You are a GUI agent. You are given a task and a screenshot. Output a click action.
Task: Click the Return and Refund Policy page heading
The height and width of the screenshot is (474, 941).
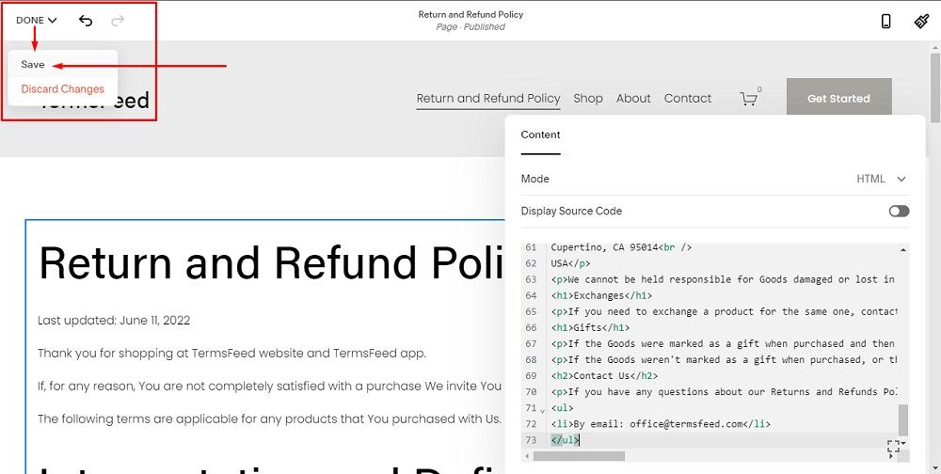(x=271, y=262)
